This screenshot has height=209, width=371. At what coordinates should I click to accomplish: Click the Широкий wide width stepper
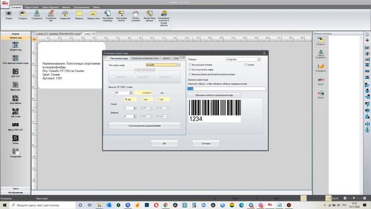[134, 116]
